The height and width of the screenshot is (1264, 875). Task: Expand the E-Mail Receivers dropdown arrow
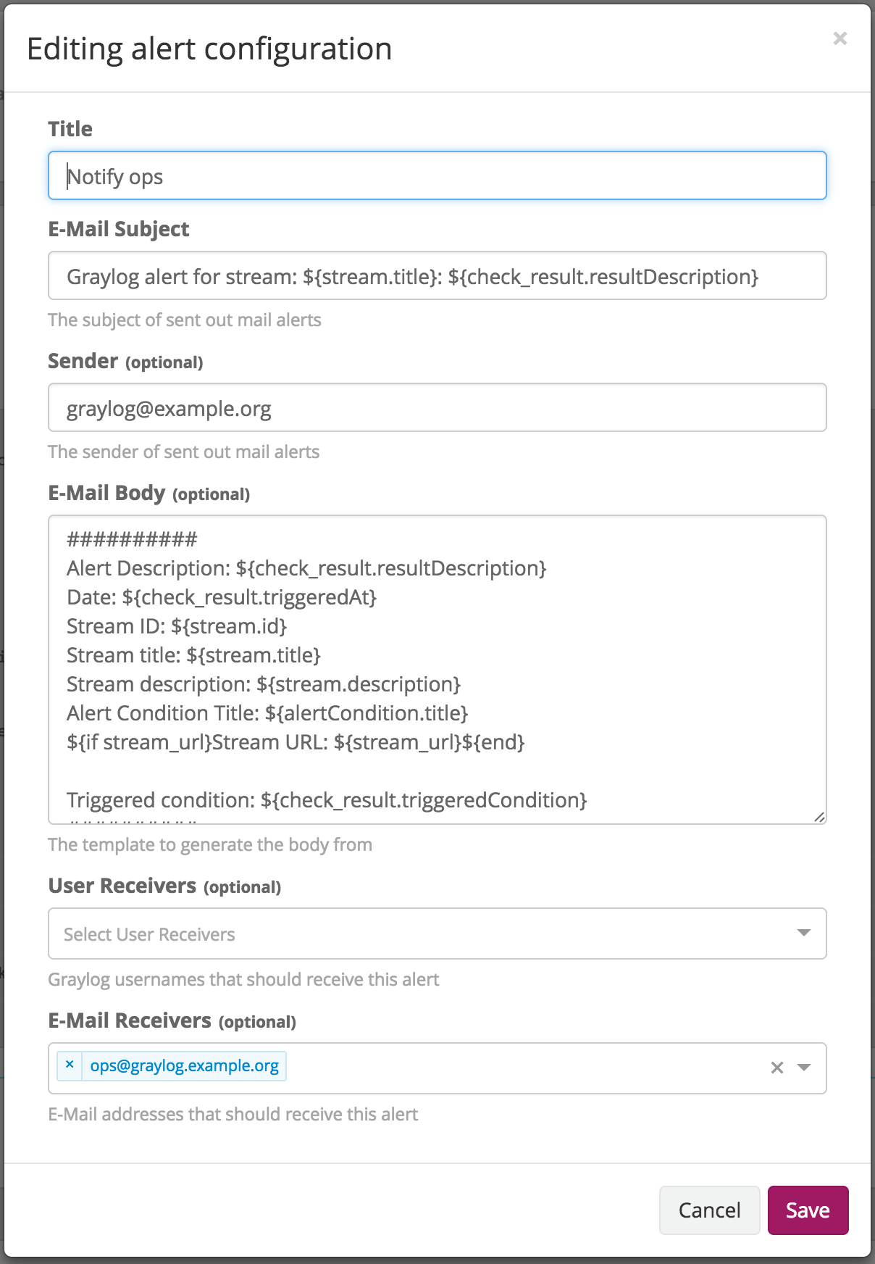click(803, 1068)
